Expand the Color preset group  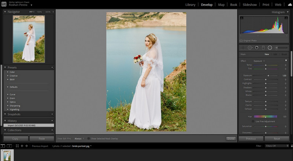point(8,72)
